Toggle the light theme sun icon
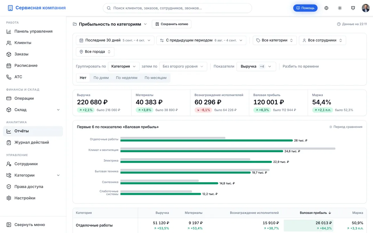Image resolution: width=373 pixels, height=233 pixels. 340,8
